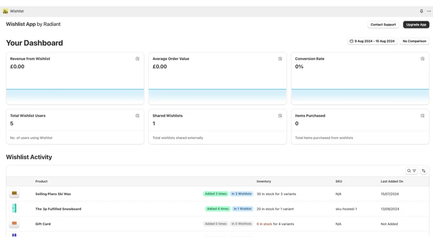433x243 pixels.
Task: Open Items Purchased report icon
Action: tap(423, 116)
